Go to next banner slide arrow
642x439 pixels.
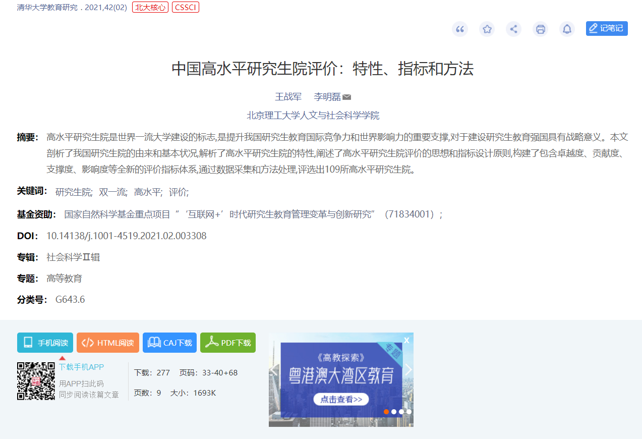(408, 370)
